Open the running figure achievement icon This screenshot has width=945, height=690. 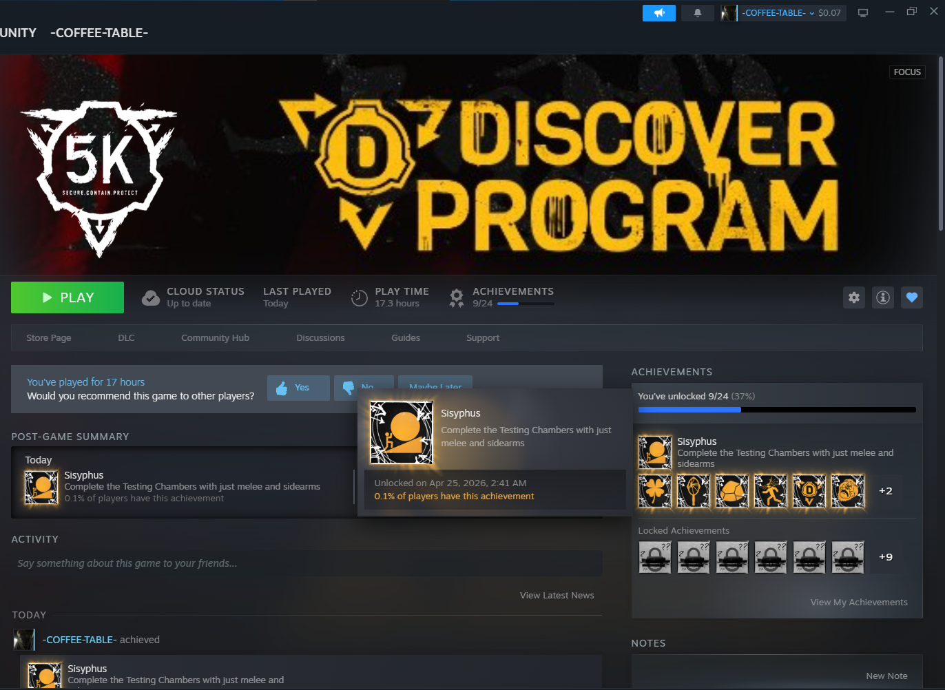tap(771, 491)
